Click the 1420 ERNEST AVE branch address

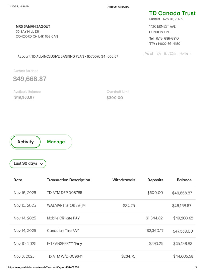click(x=162, y=26)
